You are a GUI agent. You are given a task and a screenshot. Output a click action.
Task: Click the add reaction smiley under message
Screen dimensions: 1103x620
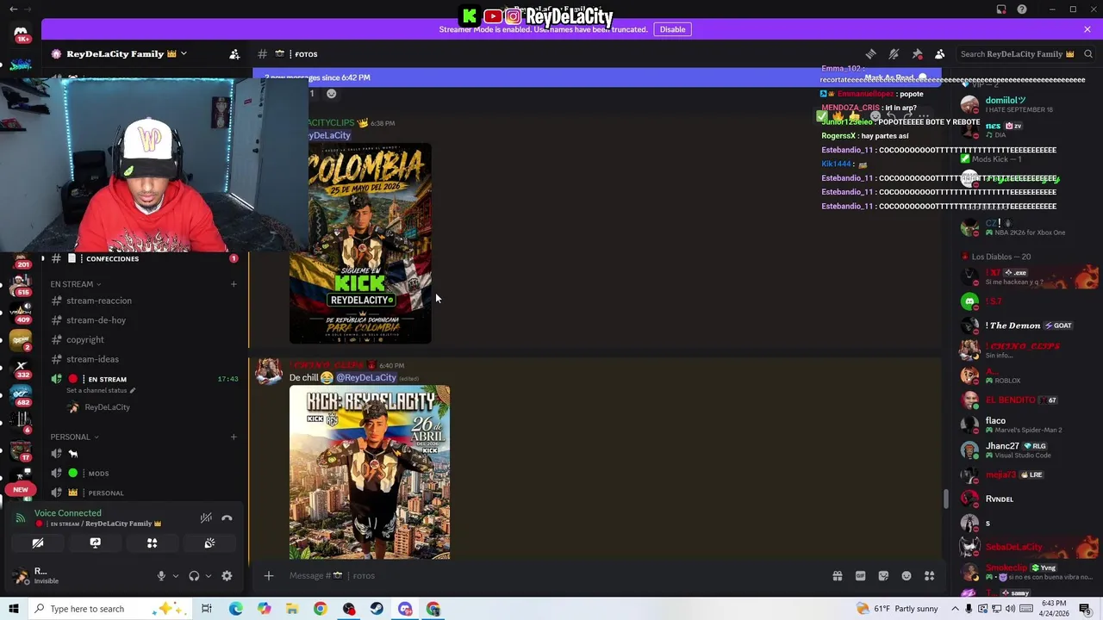tap(331, 93)
